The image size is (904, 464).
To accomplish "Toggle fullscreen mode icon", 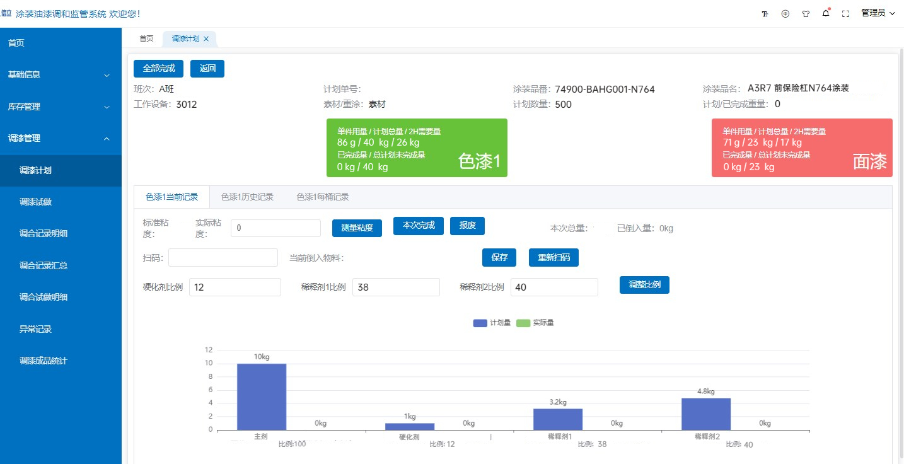I will [x=846, y=13].
